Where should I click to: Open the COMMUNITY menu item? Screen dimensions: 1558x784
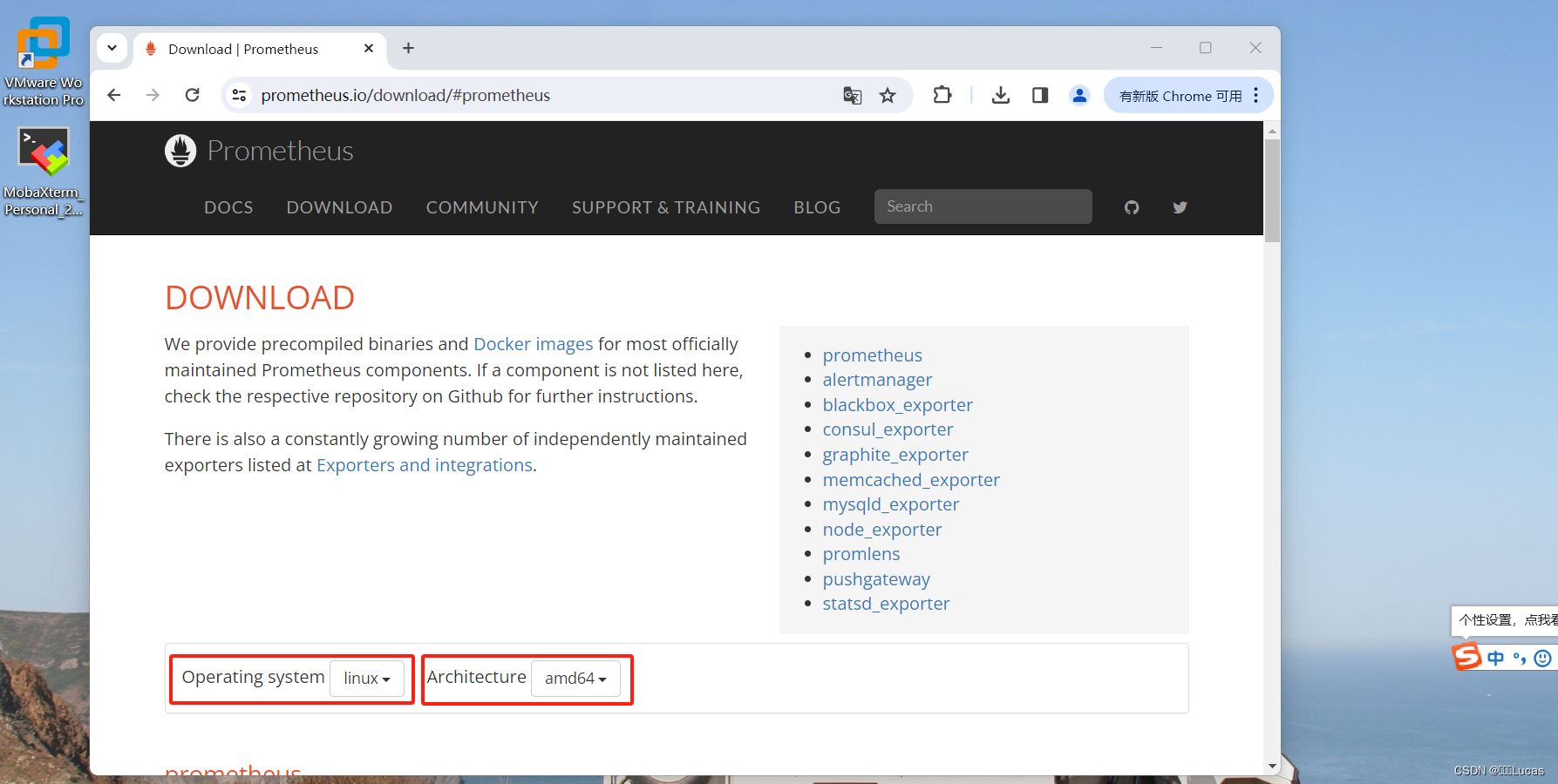[x=482, y=207]
